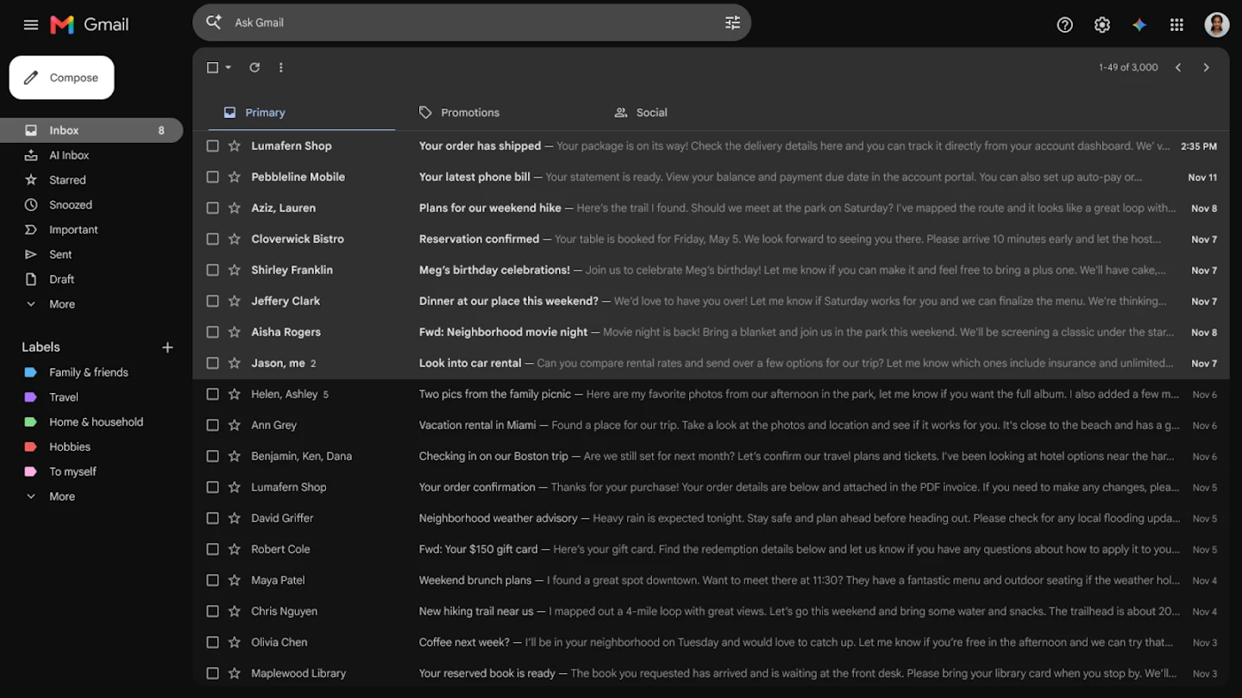Switch to the Promotions tab
Screen dimensions: 1242x698
click(x=459, y=112)
